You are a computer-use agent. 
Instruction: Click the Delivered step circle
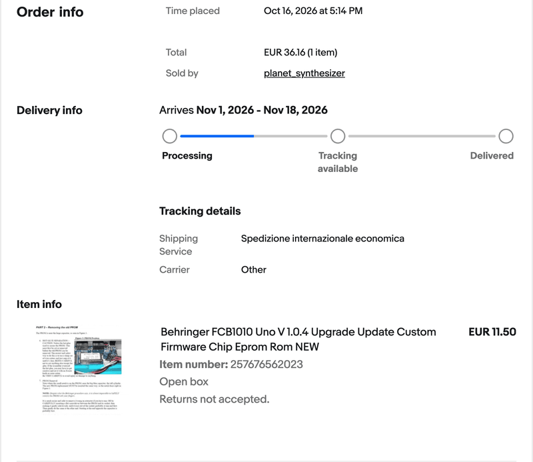point(506,136)
